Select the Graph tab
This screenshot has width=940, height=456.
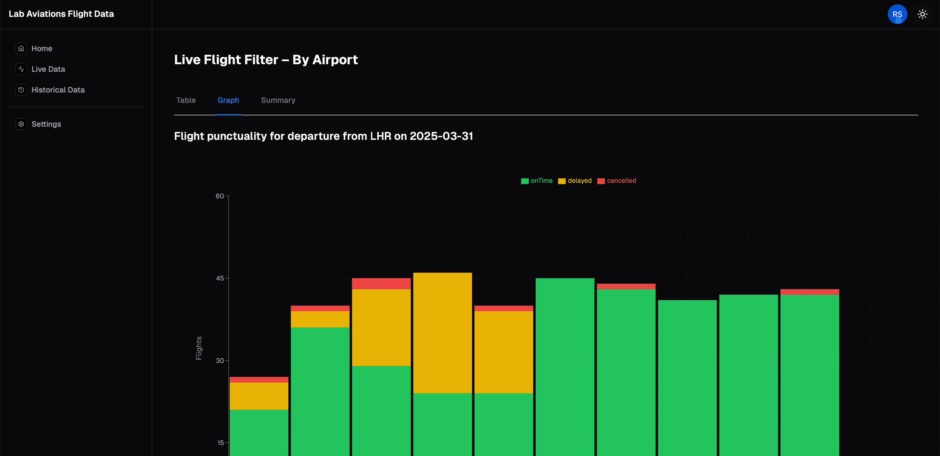click(228, 100)
